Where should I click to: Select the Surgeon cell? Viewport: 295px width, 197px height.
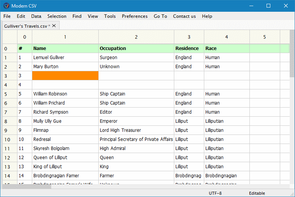point(136,58)
